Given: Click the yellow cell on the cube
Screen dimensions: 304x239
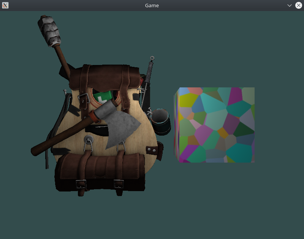Looking at the screenshot, I should [187, 100].
